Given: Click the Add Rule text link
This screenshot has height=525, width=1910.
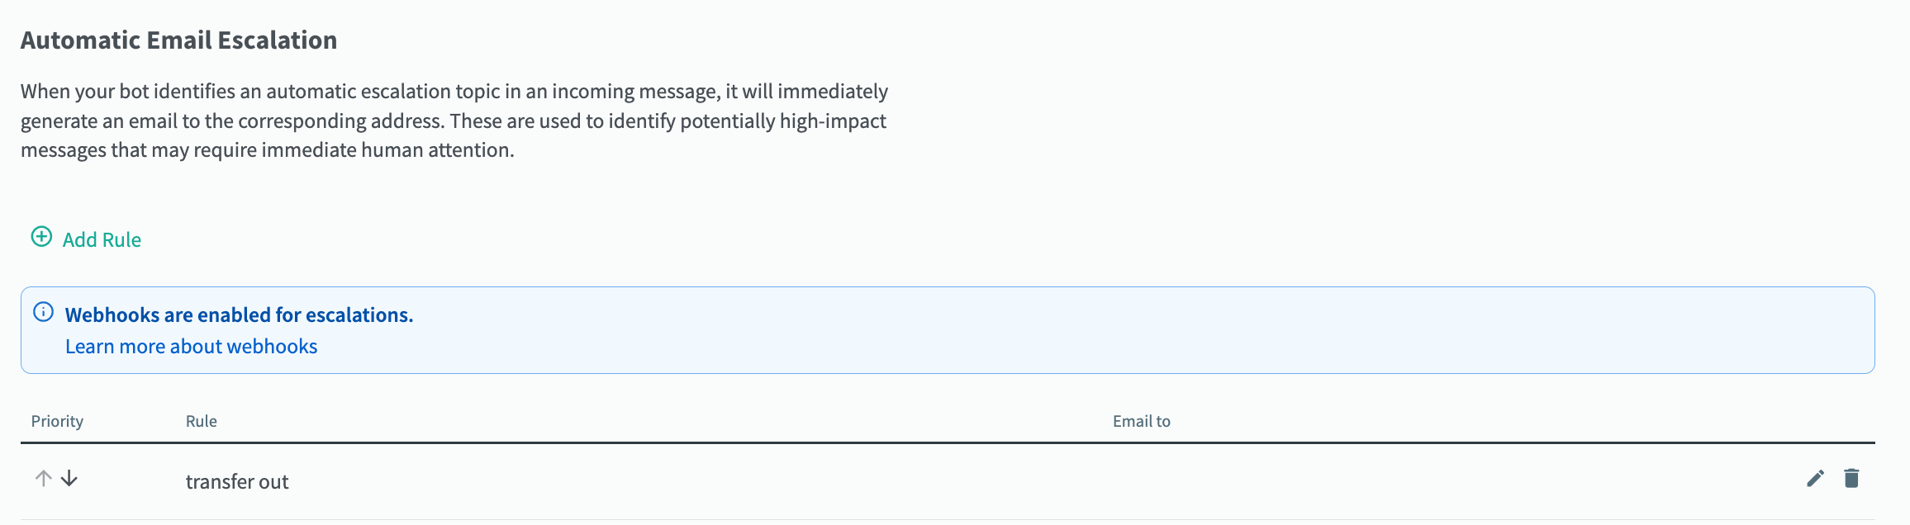Looking at the screenshot, I should pyautogui.click(x=102, y=239).
